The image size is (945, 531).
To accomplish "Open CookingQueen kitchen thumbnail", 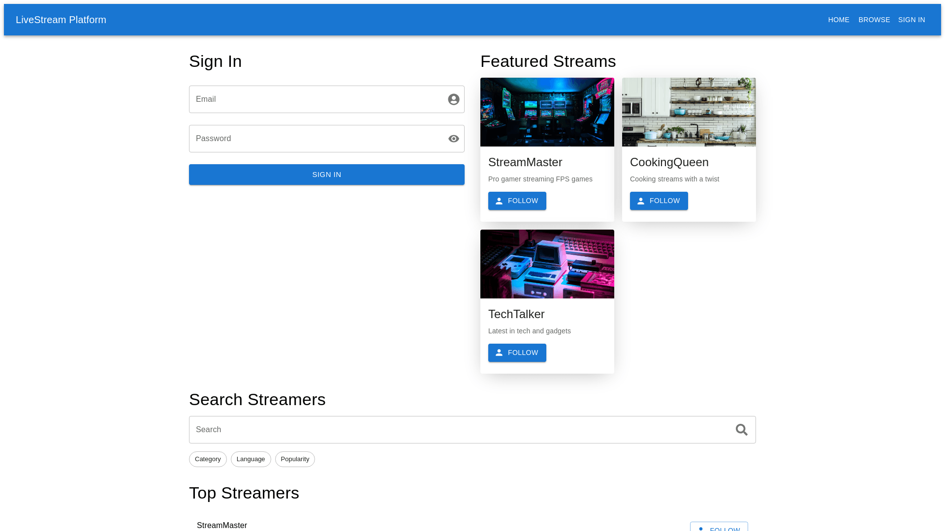I will click(689, 112).
